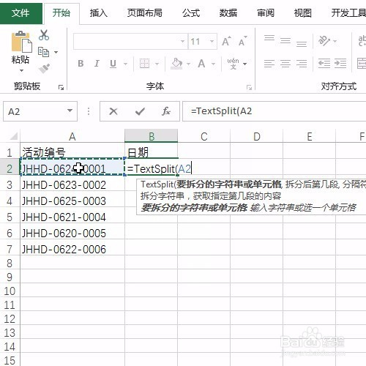
Task: Click the Merge cells icon
Action: click(x=362, y=64)
